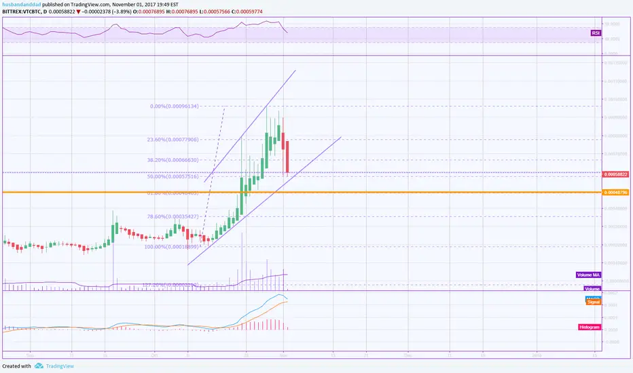This screenshot has width=633, height=373.
Task: Click the -0.00002378 (-3.89%) change text
Action: click(x=107, y=12)
